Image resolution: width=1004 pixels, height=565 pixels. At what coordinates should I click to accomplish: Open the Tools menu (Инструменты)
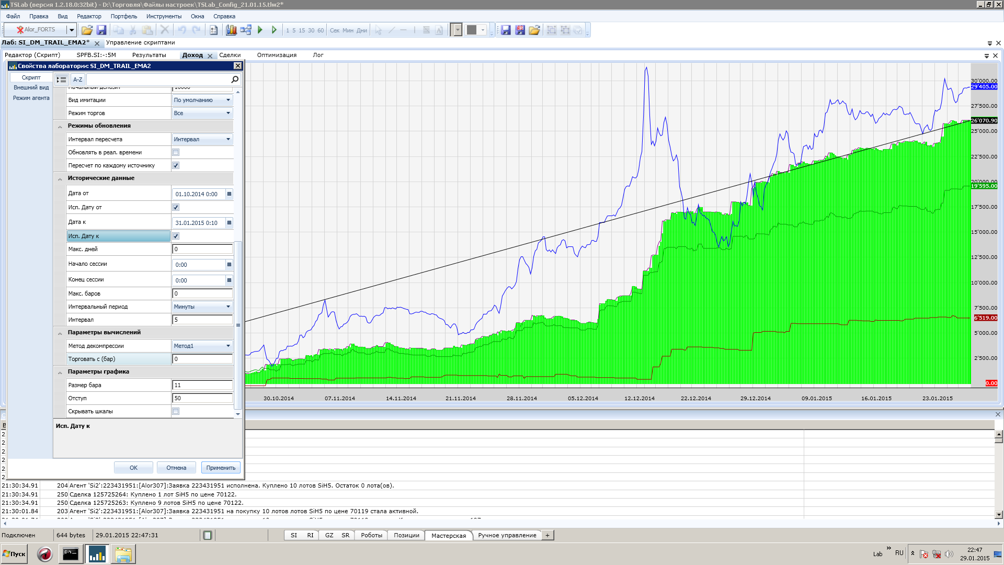point(164,16)
